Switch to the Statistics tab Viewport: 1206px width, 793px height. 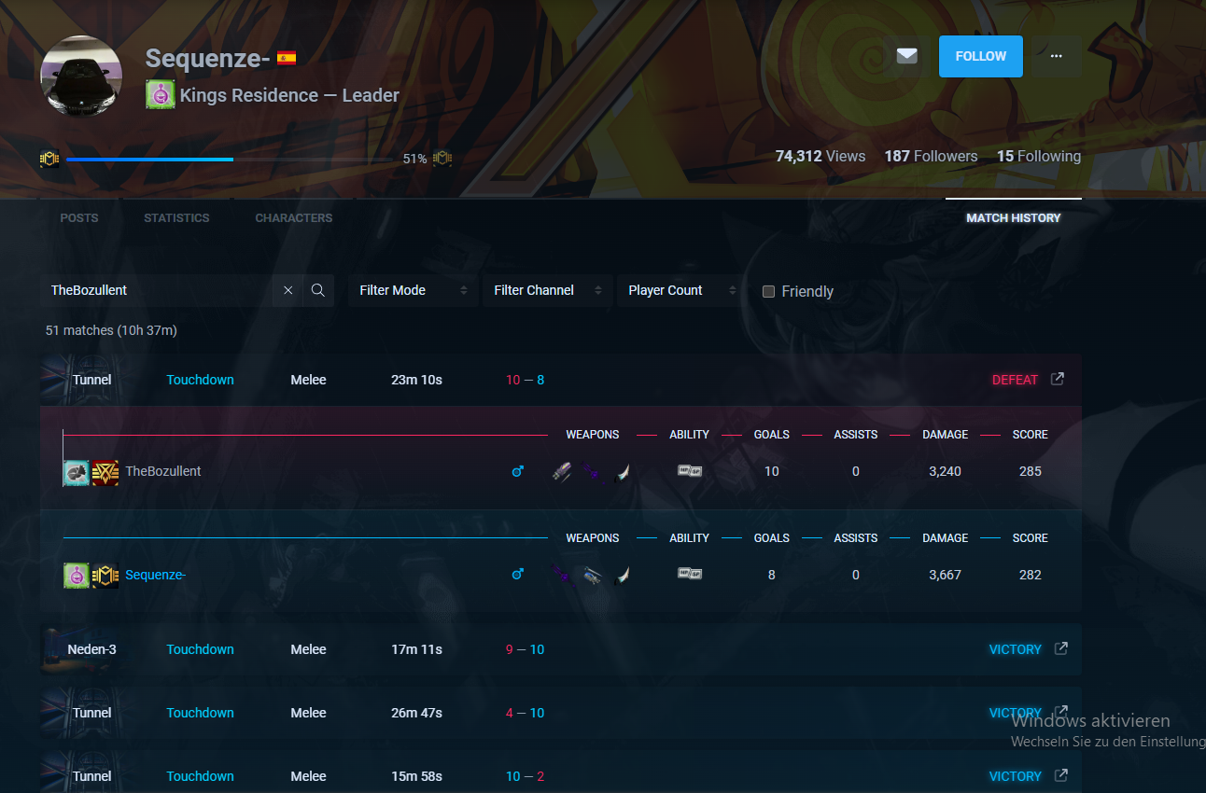click(x=176, y=217)
